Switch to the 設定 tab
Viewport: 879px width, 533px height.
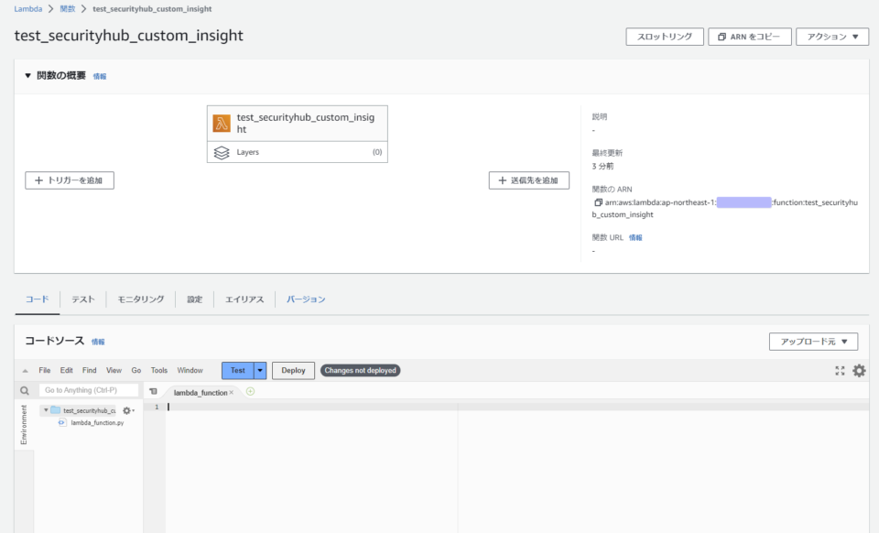click(x=194, y=299)
